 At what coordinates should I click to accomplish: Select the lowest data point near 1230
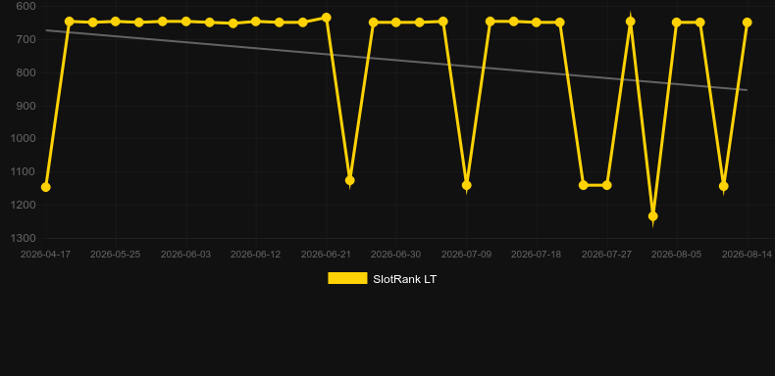653,216
